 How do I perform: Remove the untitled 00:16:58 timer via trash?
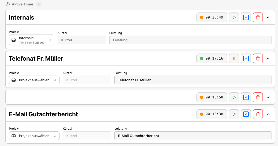tap(258, 97)
